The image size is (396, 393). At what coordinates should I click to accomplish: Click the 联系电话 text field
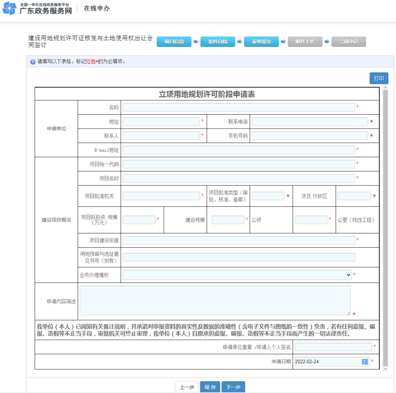pyautogui.click(x=309, y=122)
